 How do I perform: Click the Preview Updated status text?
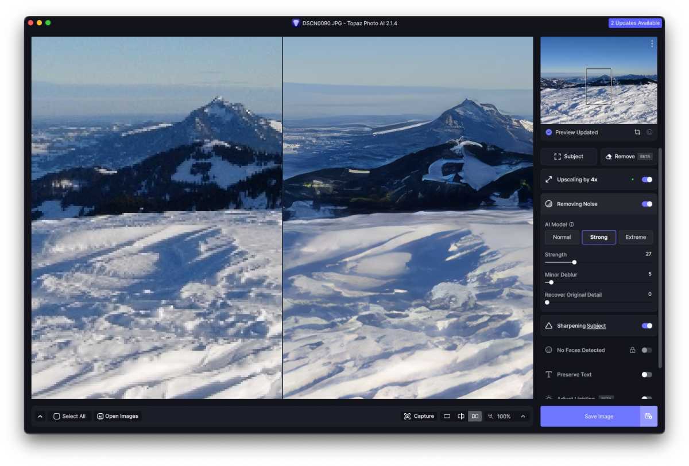click(x=576, y=132)
